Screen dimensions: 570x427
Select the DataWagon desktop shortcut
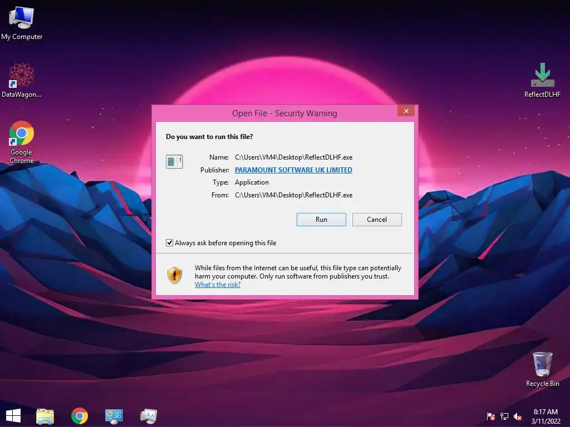coord(22,80)
